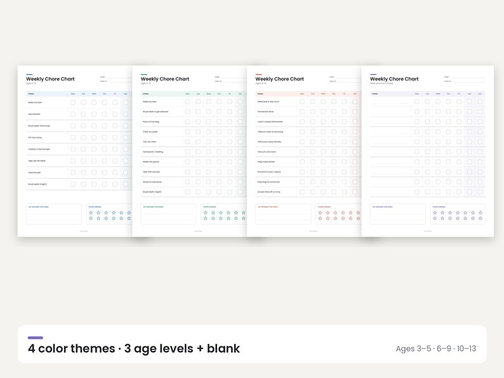Click the green-themed chart's 'Weekly Chore Chart' title

click(165, 79)
